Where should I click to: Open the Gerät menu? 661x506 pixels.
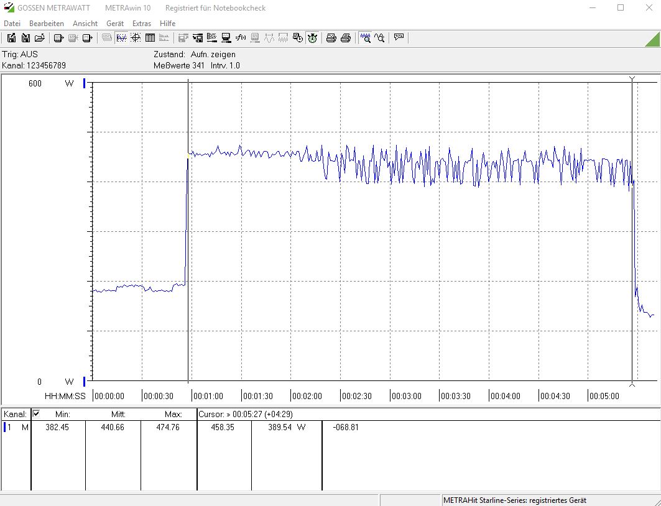point(114,24)
